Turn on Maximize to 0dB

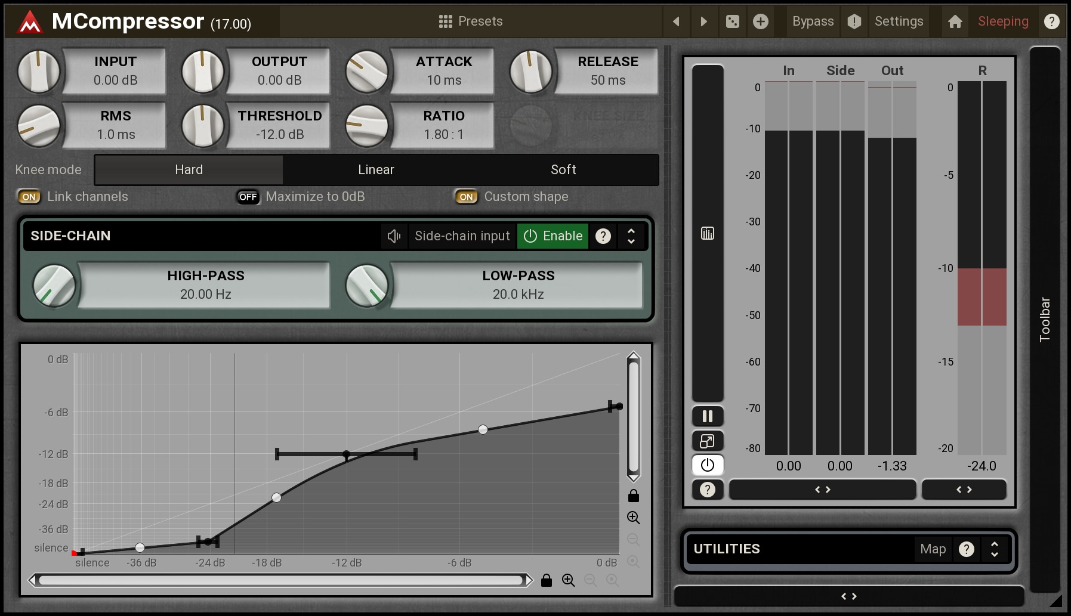(248, 197)
